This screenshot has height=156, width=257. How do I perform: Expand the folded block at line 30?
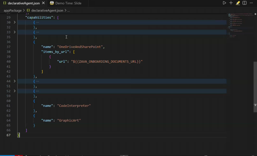pyautogui.click(x=15, y=22)
